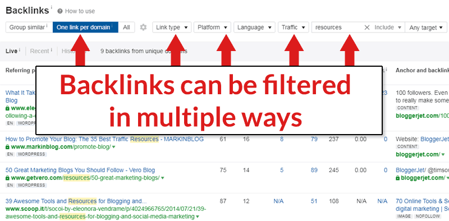Select the All backlinks mode
This screenshot has width=449, height=221.
126,27
